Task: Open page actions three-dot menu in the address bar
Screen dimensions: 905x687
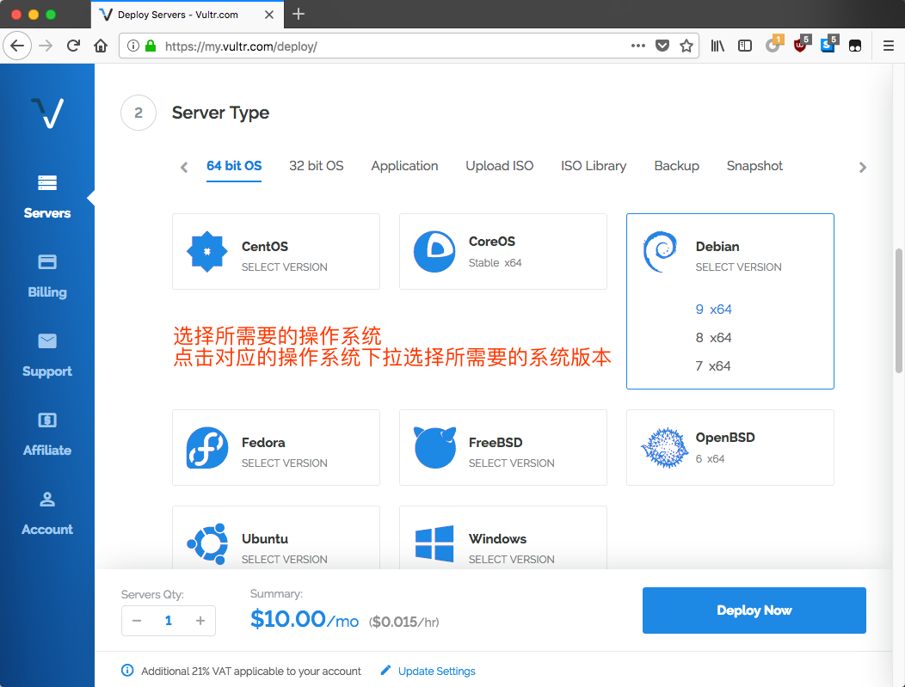Action: click(637, 46)
